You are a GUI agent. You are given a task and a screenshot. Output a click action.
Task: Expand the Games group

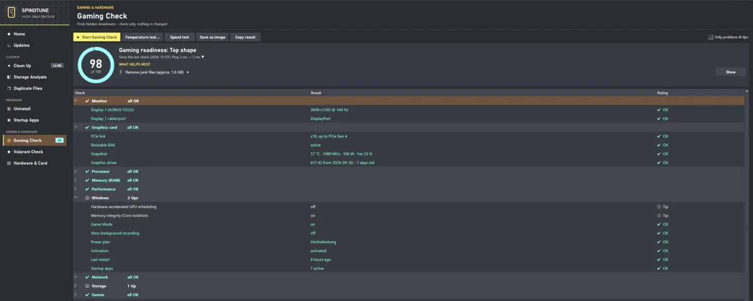(x=76, y=295)
